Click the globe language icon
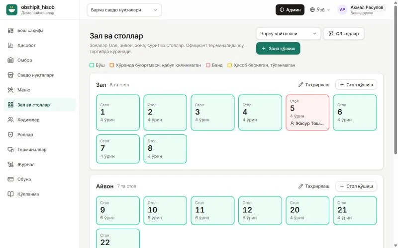This screenshot has width=398, height=248. point(312,9)
